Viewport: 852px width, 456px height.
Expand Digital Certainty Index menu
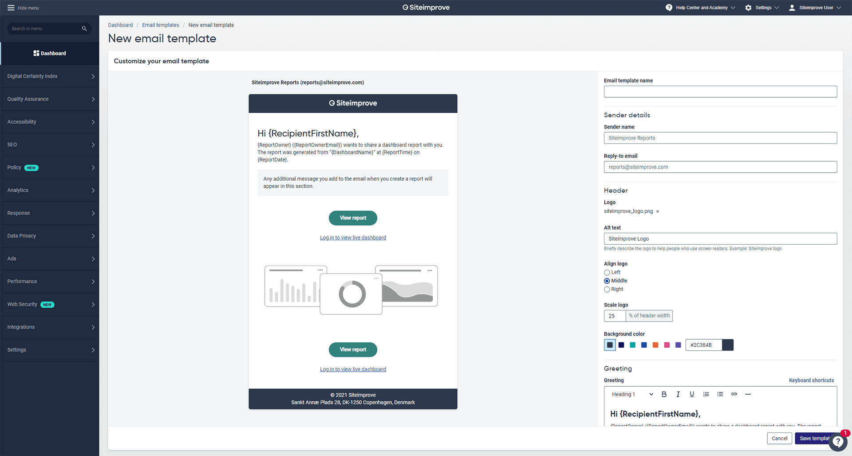tap(50, 76)
